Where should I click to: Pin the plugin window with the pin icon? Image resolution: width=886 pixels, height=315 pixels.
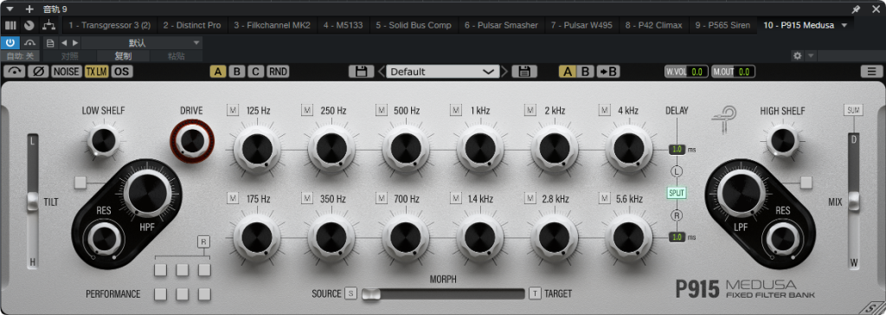click(856, 9)
